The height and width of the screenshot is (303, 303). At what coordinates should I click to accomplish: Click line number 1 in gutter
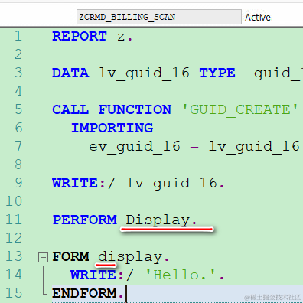[18, 36]
